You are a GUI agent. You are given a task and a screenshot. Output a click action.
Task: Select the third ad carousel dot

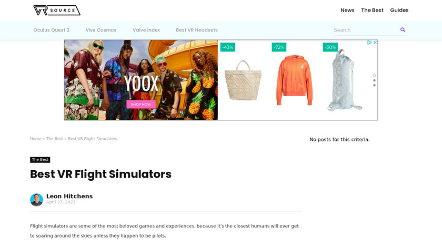point(374,85)
